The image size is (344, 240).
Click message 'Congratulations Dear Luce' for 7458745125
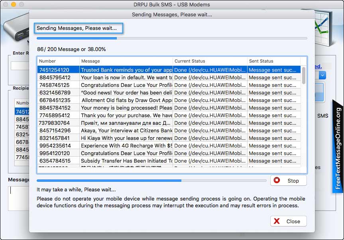126,85
